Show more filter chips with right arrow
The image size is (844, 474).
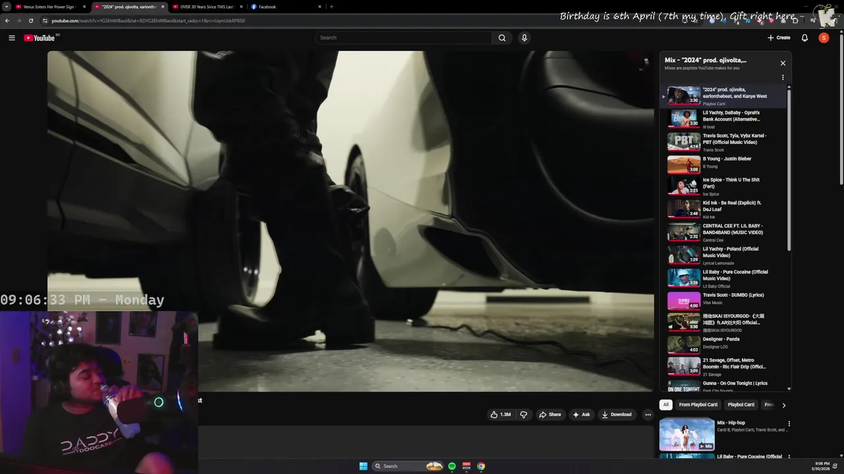(783, 405)
